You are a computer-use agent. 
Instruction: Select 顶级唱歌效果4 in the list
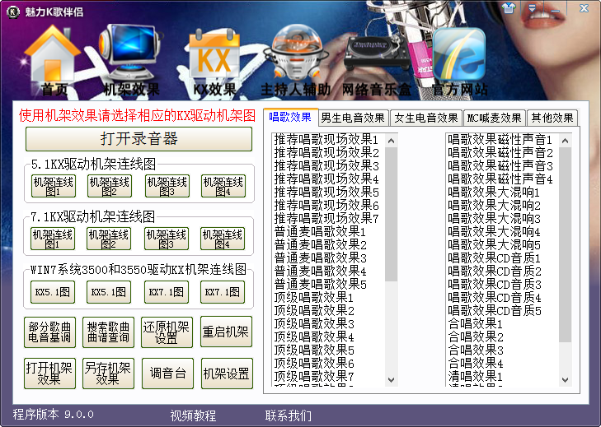(314, 336)
